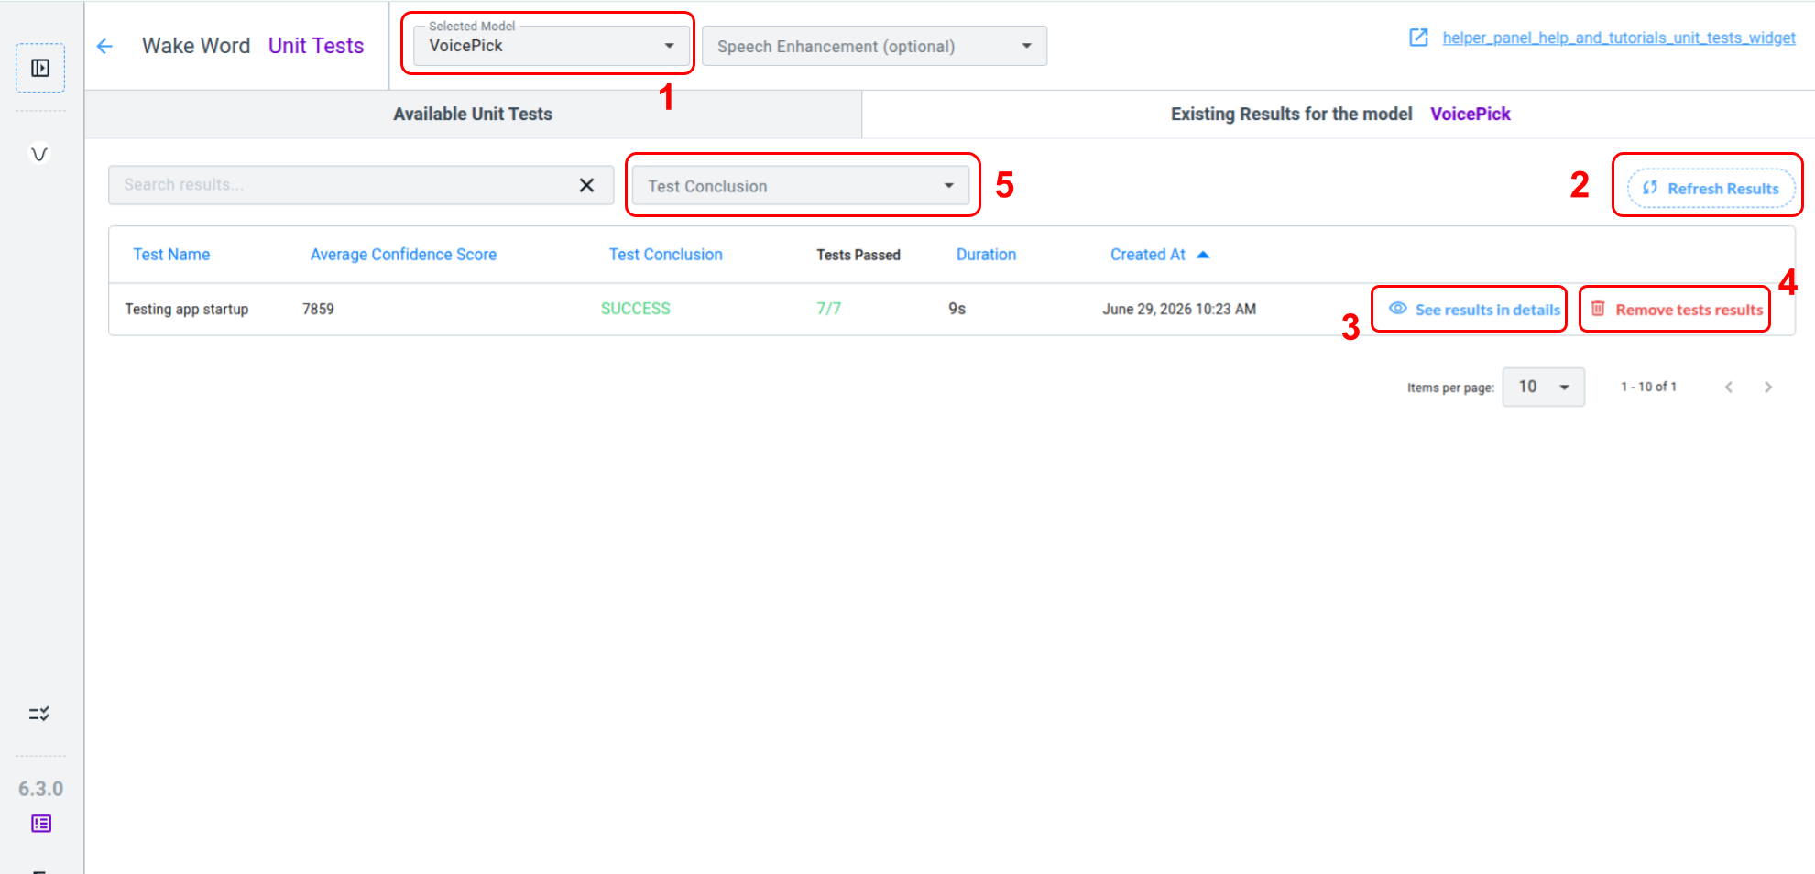Viewport: 1815px width, 874px height.
Task: Switch to Existing Results for the model tab
Action: point(1339,114)
